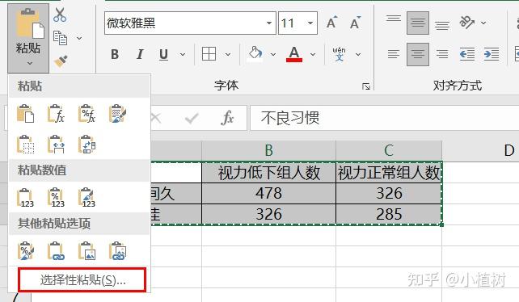Image resolution: width=519 pixels, height=302 pixels.
Task: Open the font name combo box
Action: [x=190, y=23]
